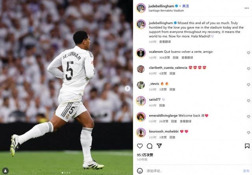Screen dimensions: 252x175
Task: View the 304 likes on vcalerom's comment
Action: [165, 57]
